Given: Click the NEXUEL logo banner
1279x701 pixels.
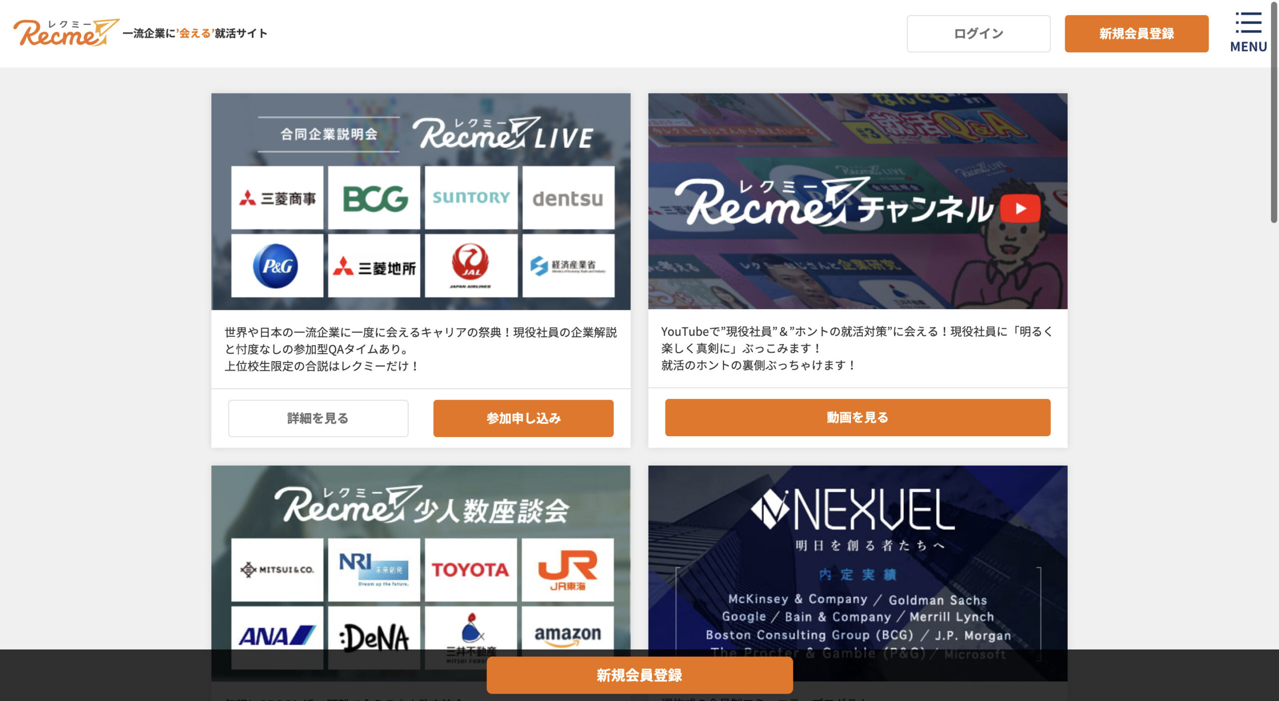Looking at the screenshot, I should coord(853,510).
